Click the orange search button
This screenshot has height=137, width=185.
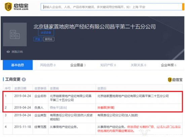tap(183, 7)
